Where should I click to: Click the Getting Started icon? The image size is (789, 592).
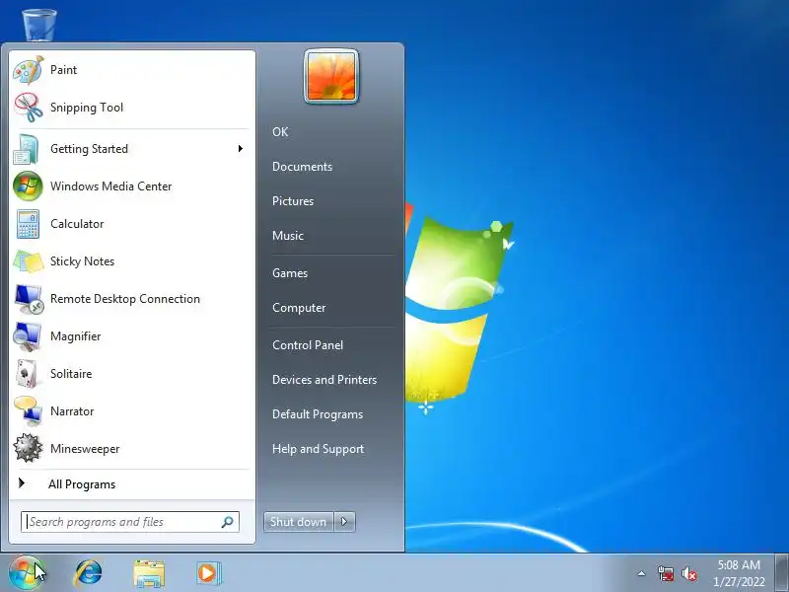pyautogui.click(x=28, y=149)
